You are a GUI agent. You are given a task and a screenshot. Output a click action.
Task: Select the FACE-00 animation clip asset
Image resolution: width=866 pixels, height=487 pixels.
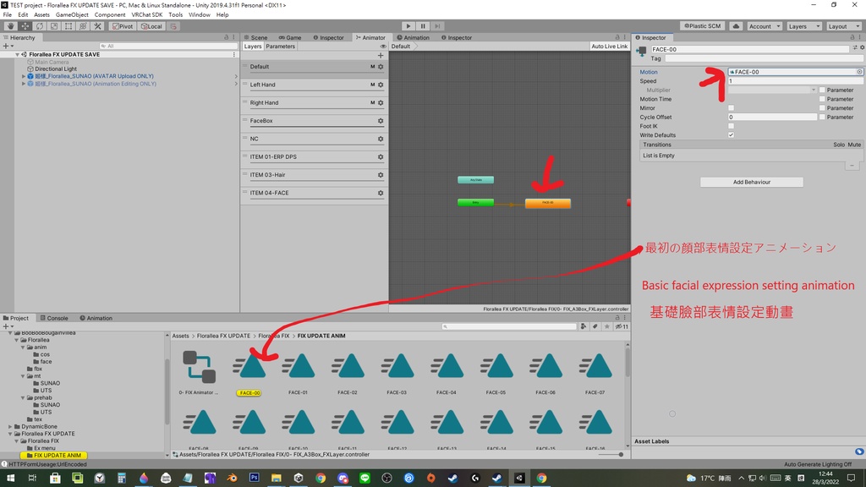click(x=249, y=373)
